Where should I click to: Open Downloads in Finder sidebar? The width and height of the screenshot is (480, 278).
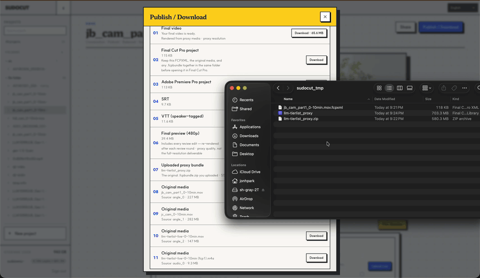point(249,136)
